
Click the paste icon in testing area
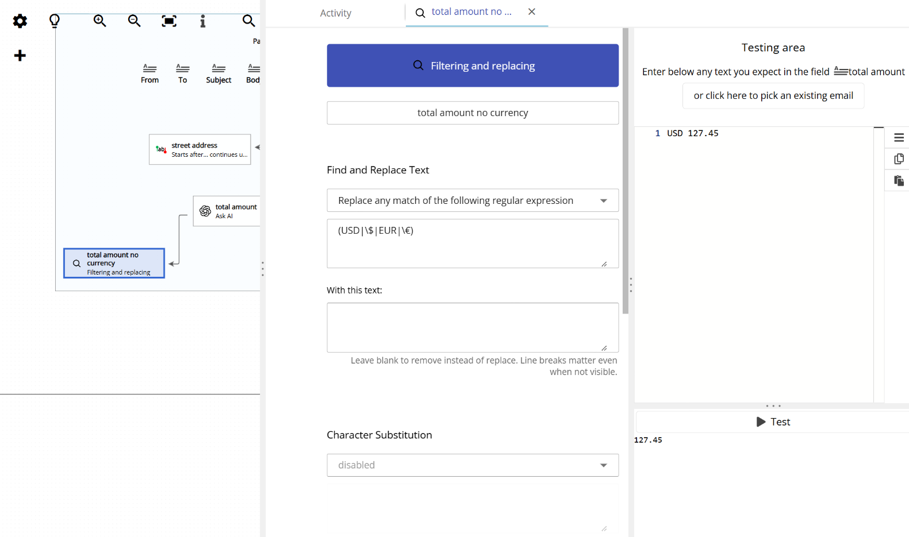(899, 181)
